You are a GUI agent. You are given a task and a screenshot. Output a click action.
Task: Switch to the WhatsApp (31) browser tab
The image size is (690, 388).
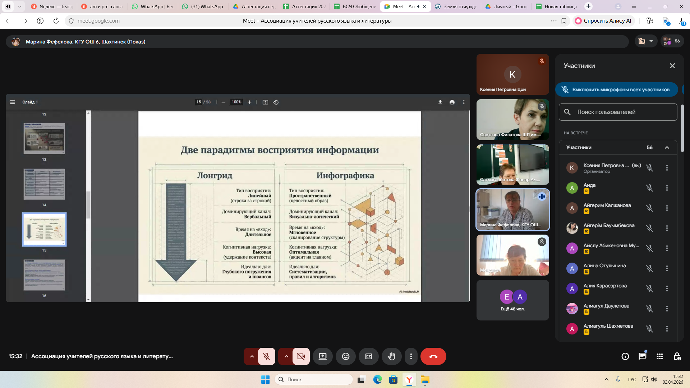[203, 6]
